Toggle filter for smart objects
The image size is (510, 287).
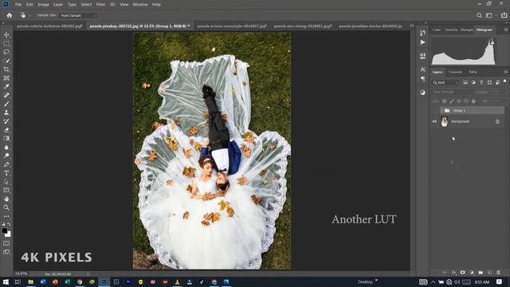(x=497, y=83)
